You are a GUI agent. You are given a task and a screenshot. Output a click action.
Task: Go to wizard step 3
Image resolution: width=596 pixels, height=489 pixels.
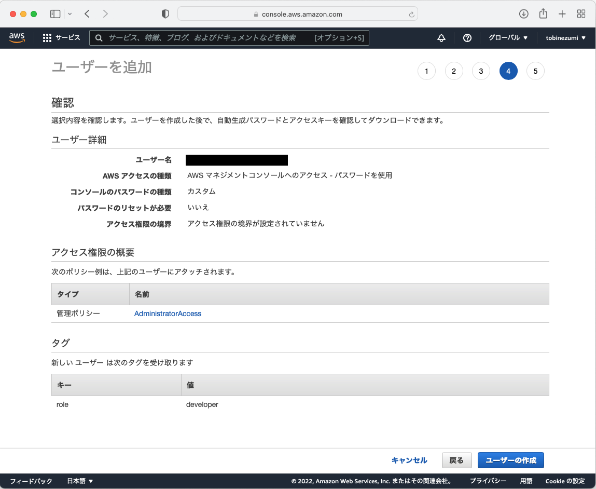(x=481, y=71)
